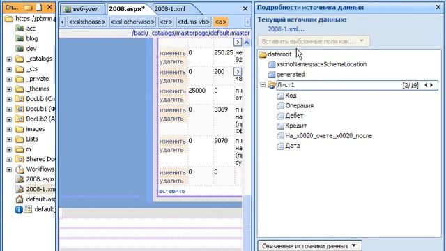Screen dimensions: 446x251
Task: Switch to the 2008-1.xml tab
Action: 171,9
